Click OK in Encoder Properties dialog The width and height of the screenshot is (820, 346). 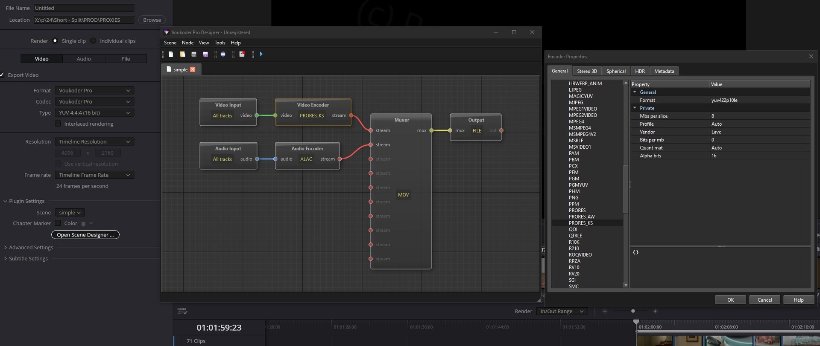pos(730,300)
